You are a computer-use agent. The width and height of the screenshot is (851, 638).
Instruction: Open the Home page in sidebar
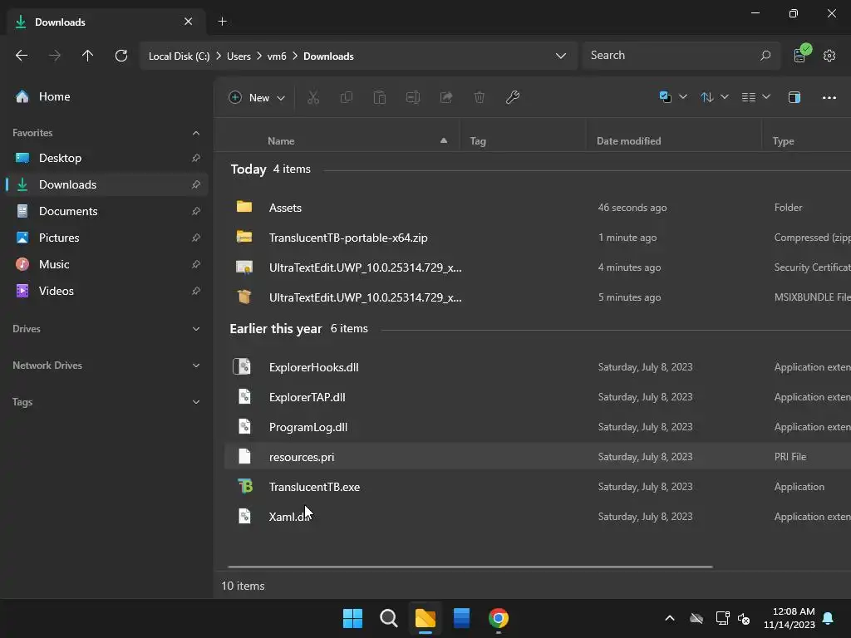106,96
